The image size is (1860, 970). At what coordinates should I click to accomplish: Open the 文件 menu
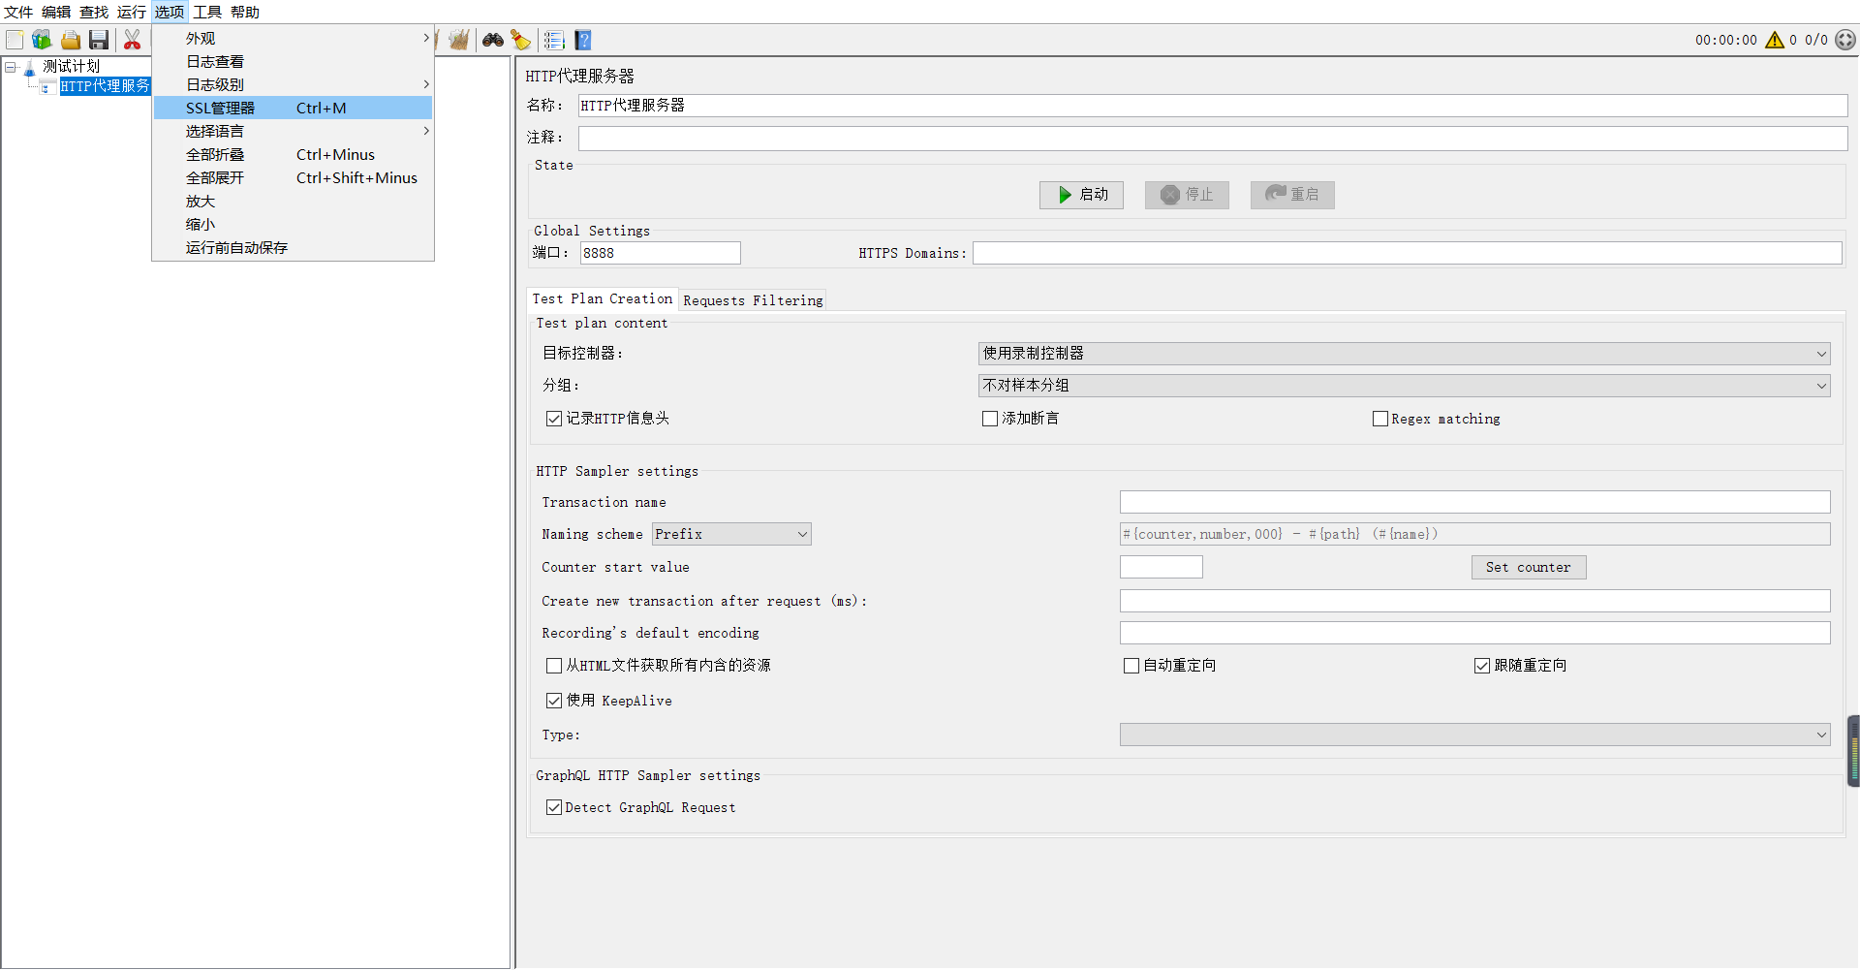point(18,12)
